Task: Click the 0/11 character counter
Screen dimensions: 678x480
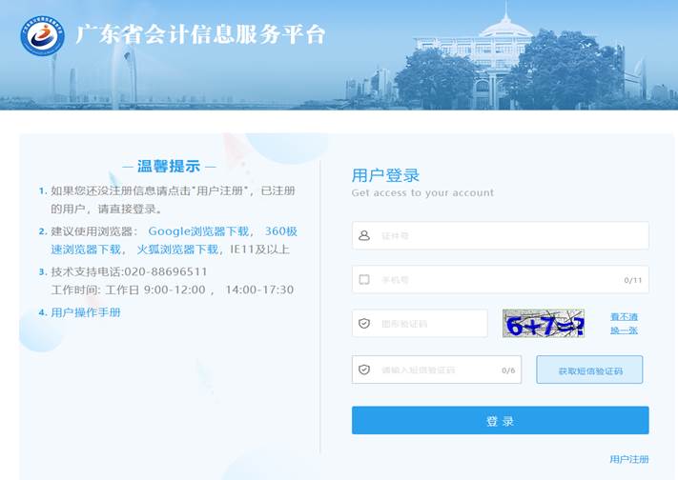Action: pyautogui.click(x=632, y=280)
